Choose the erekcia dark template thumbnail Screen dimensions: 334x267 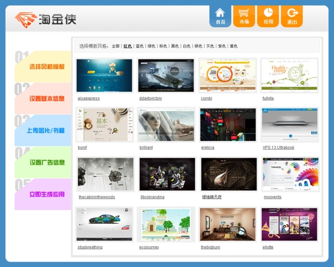click(x=228, y=125)
